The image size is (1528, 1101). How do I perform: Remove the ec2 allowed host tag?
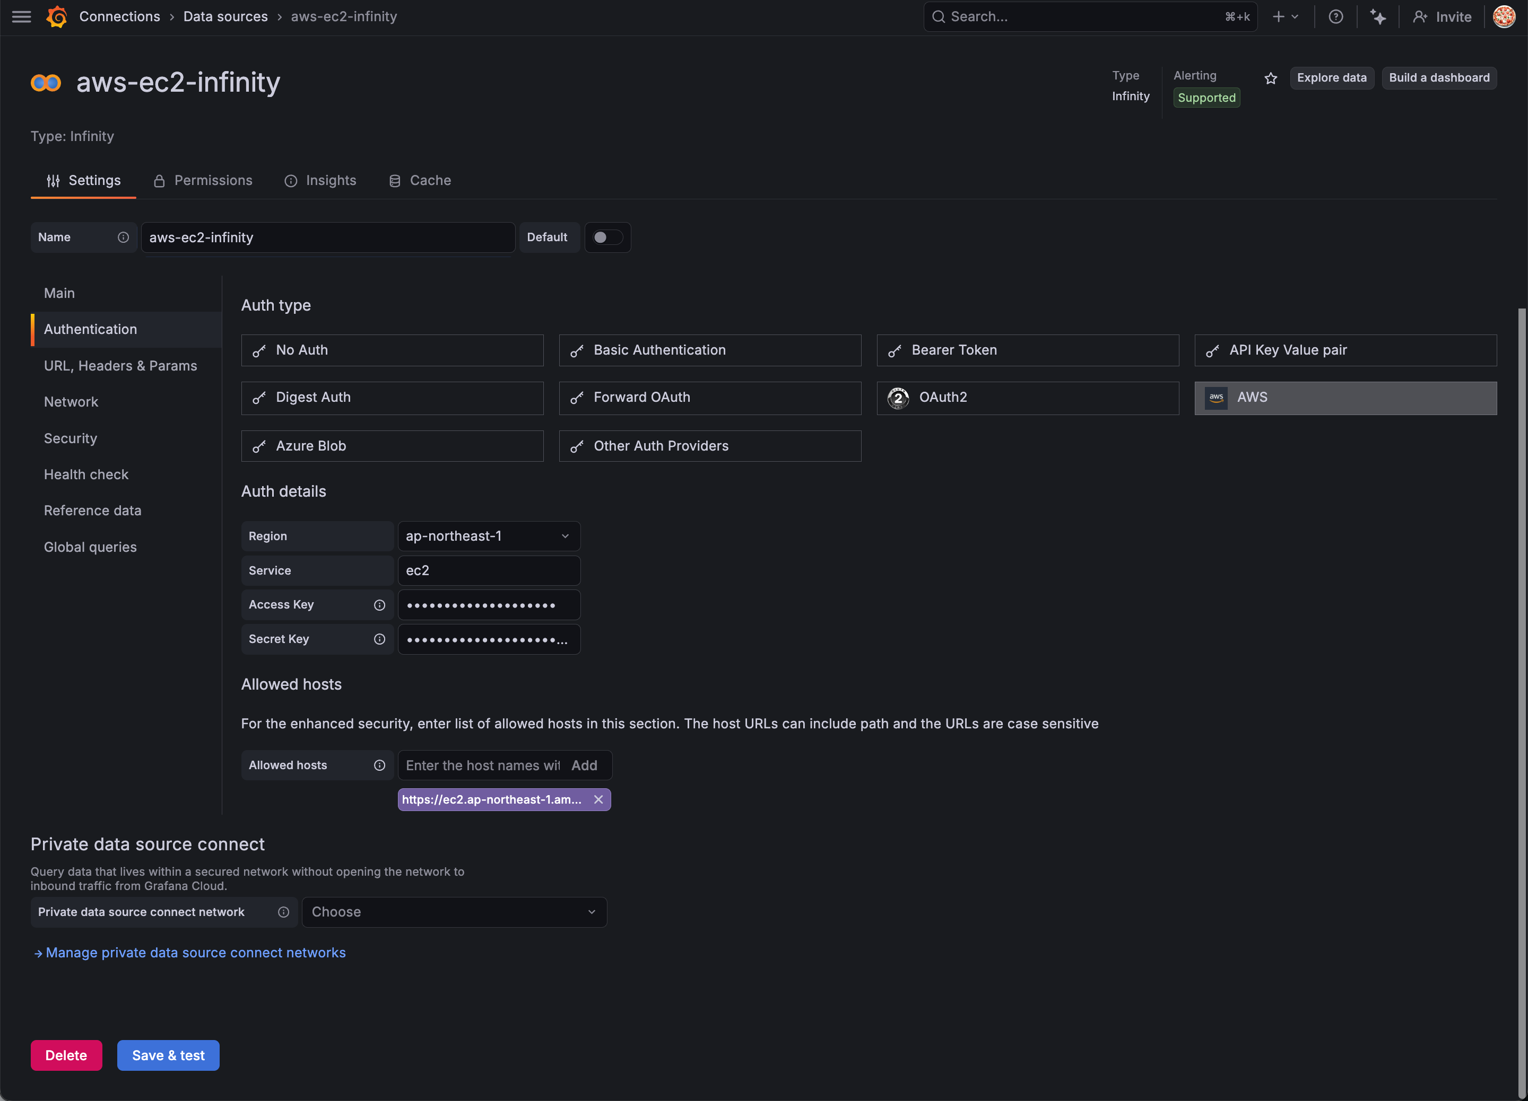pyautogui.click(x=598, y=799)
